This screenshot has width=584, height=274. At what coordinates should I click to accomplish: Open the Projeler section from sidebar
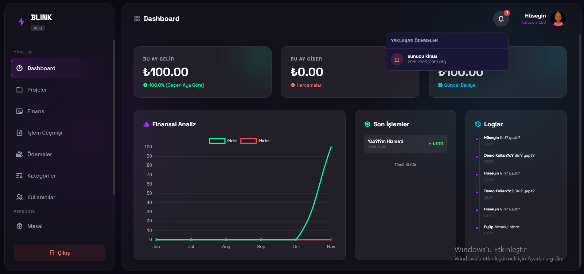tap(37, 90)
